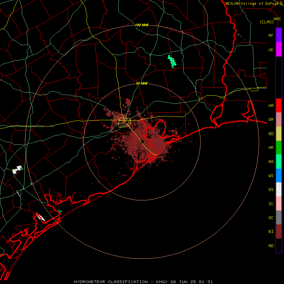The width and height of the screenshot is (284, 284).
Task: Click the DS white legend swatch
Action: click(x=279, y=189)
